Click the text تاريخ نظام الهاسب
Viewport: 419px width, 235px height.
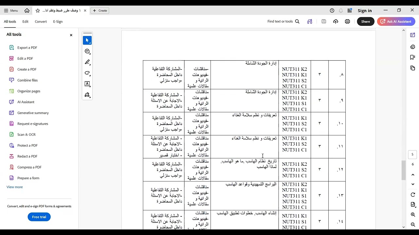click(261, 161)
